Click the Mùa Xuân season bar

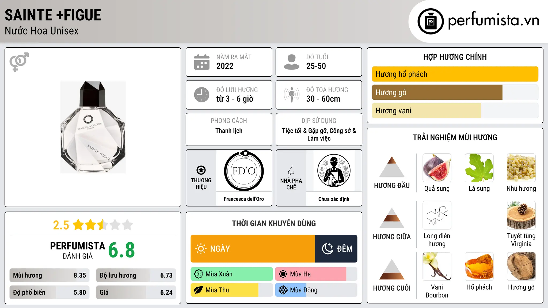(232, 274)
